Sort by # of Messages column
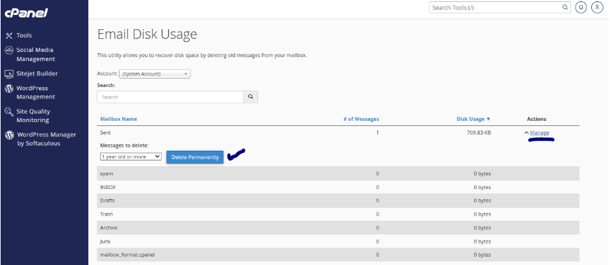This screenshot has width=610, height=265. pyautogui.click(x=361, y=119)
